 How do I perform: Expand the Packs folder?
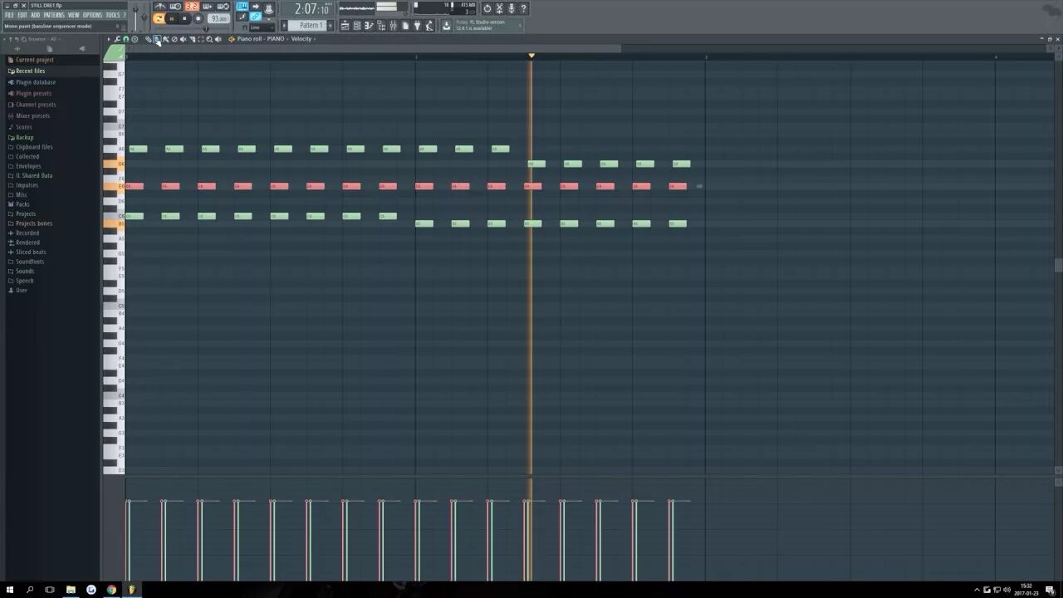point(22,204)
